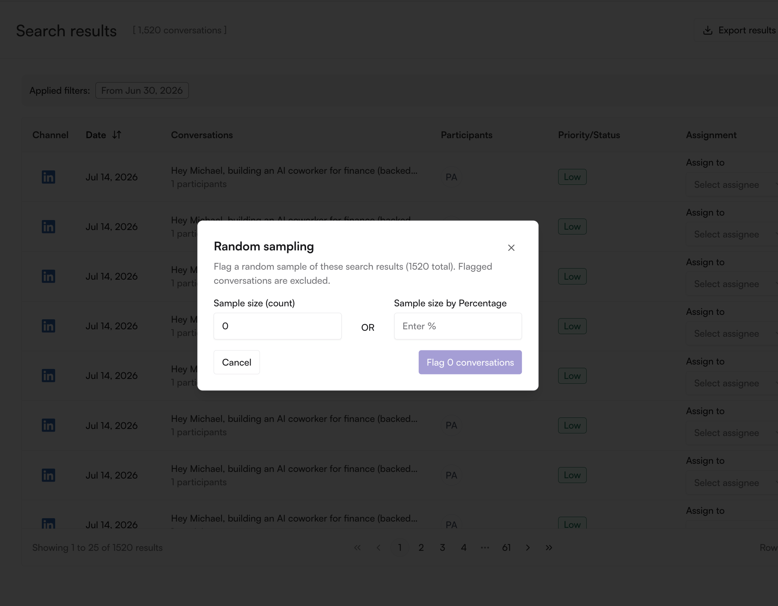Click Flag 0 conversations button
The width and height of the screenshot is (778, 606).
point(470,362)
